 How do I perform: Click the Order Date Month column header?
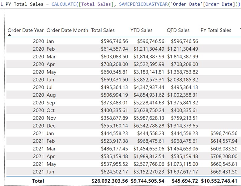point(67,30)
